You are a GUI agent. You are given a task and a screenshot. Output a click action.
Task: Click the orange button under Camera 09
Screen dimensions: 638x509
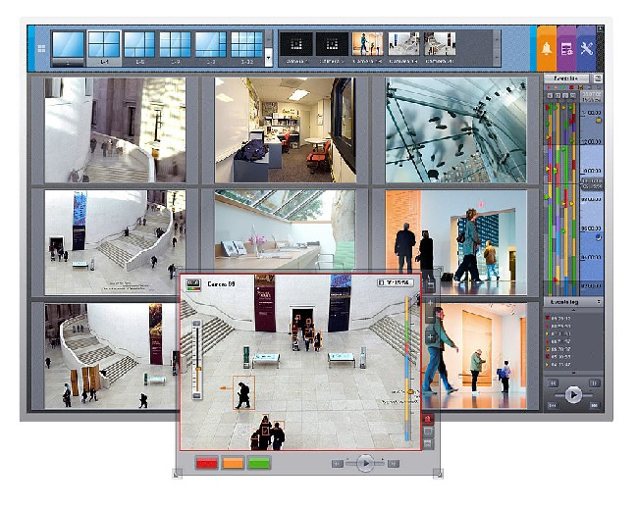[x=233, y=463]
